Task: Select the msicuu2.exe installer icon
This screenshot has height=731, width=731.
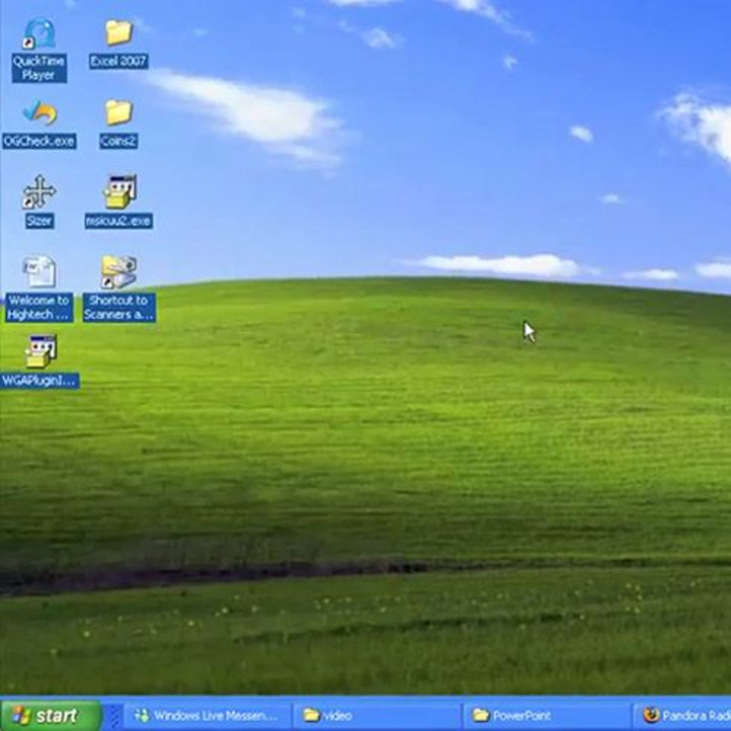Action: [119, 192]
